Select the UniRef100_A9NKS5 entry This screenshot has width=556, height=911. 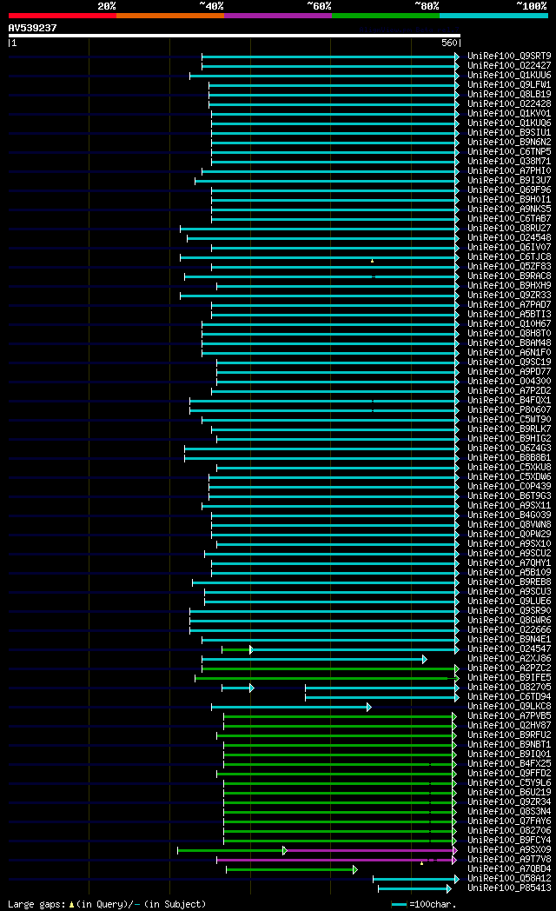[509, 209]
